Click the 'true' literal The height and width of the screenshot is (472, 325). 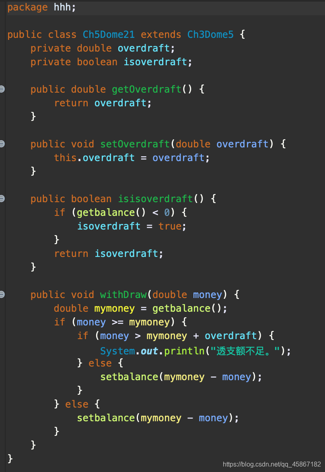point(170,226)
